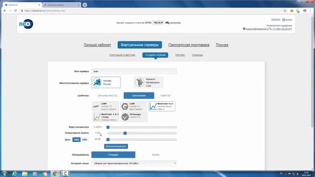This screenshot has width=315, height=177.
Task: Launch Internet Explorer from taskbar
Action: [14, 174]
